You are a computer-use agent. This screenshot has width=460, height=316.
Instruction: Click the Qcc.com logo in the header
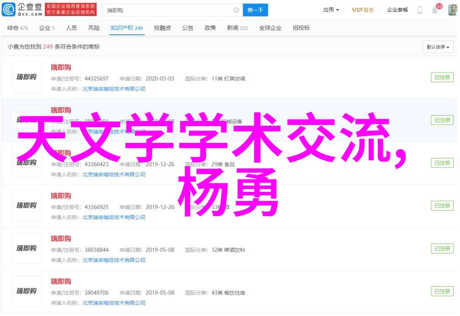[x=23, y=10]
